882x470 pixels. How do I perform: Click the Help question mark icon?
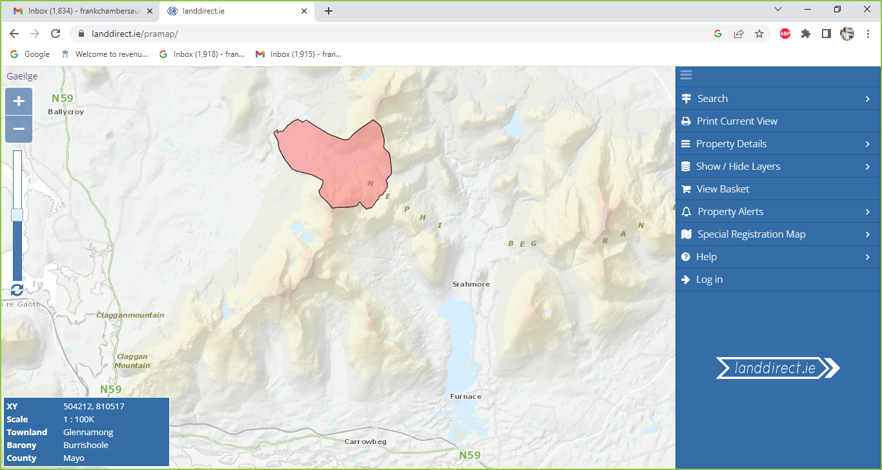click(686, 257)
